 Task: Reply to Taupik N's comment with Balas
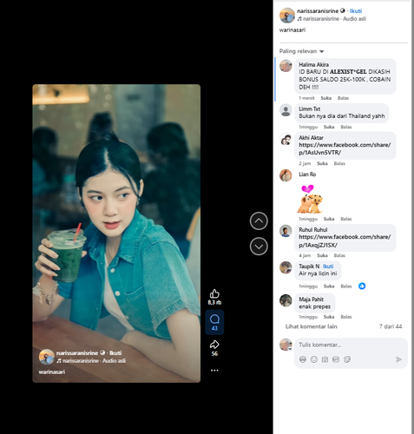(346, 286)
